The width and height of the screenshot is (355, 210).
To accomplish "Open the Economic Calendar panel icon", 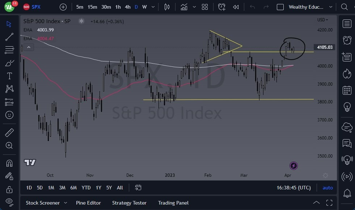I will point(346,90).
